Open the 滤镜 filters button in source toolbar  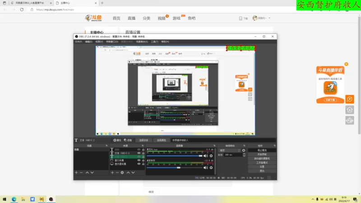tap(128, 140)
